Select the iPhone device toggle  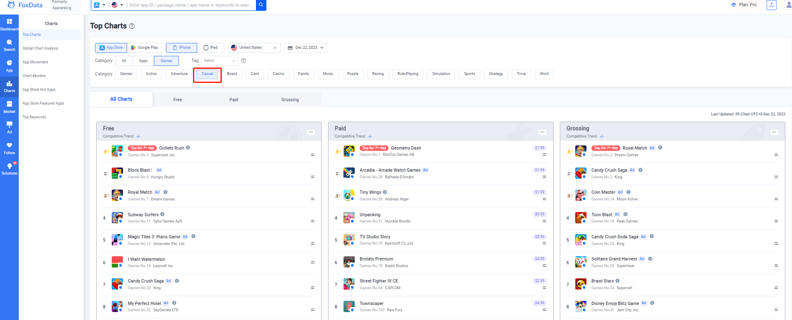click(x=182, y=48)
